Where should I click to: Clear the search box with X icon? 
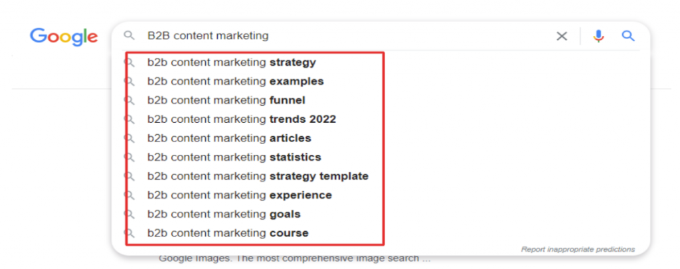click(x=562, y=36)
